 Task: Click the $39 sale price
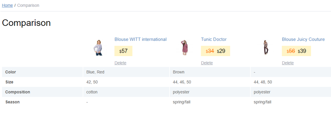pyautogui.click(x=302, y=51)
